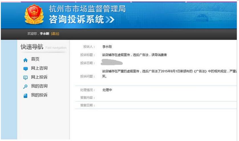
Task: Click the complaint title text after 投诉标题
Action: (x=134, y=55)
